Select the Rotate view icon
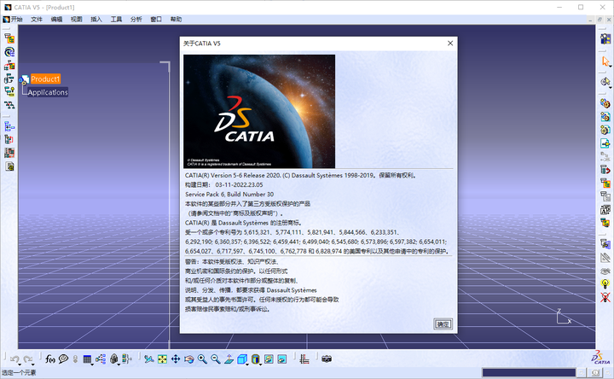 click(188, 359)
